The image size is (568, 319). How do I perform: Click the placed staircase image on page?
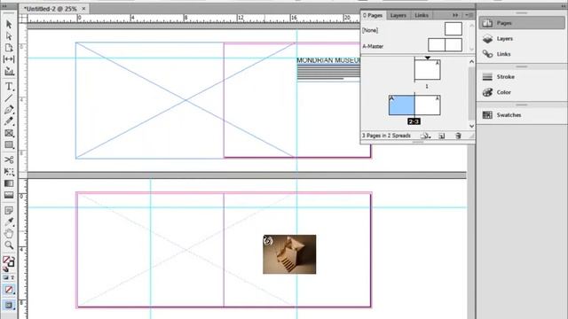[x=289, y=254]
